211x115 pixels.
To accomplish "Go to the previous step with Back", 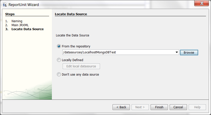I will click(x=121, y=107).
